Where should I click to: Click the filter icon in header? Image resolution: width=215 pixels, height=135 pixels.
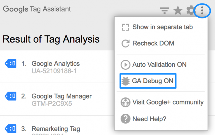click(164, 11)
